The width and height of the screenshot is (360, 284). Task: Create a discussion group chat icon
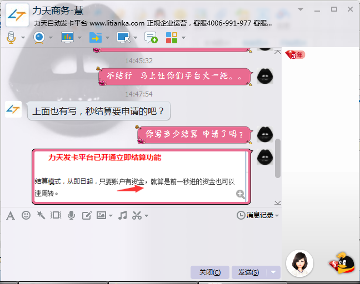pos(151,37)
